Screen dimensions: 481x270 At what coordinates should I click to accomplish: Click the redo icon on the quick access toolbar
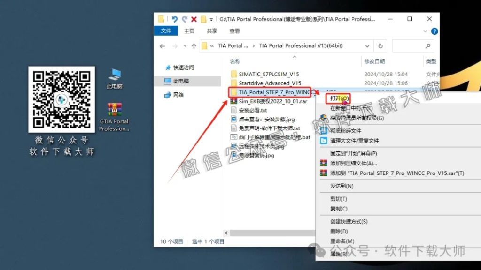point(184,20)
